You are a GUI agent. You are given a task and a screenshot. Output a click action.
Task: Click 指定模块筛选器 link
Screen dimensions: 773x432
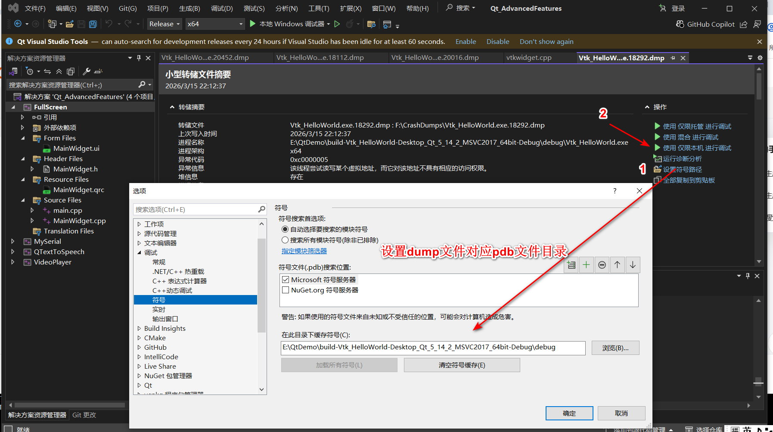304,251
